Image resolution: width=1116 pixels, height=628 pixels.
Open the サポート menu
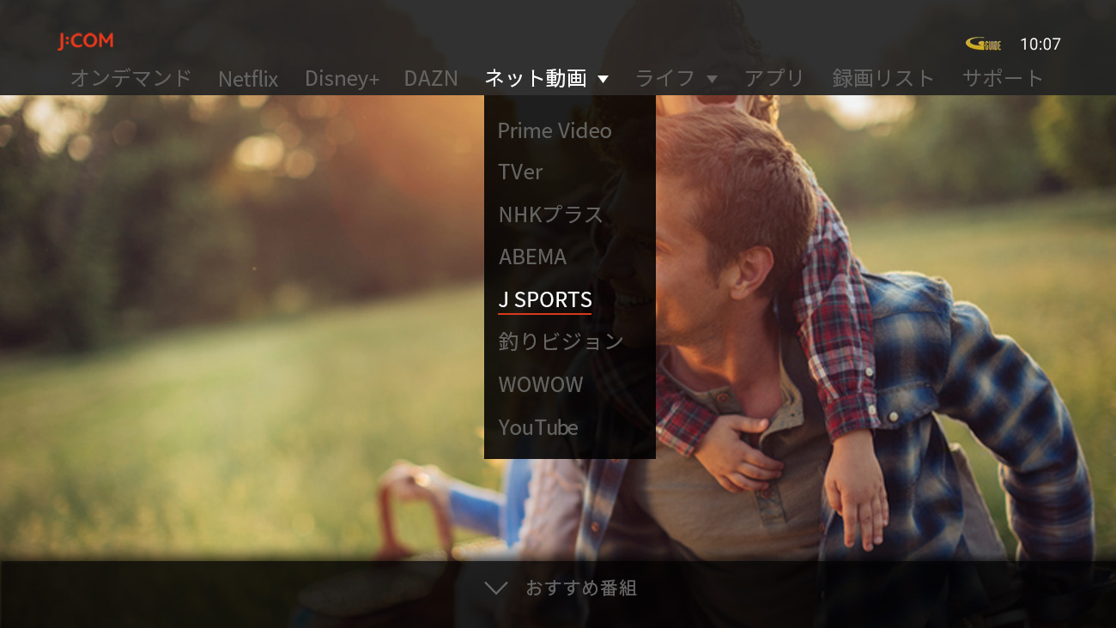pos(1003,78)
